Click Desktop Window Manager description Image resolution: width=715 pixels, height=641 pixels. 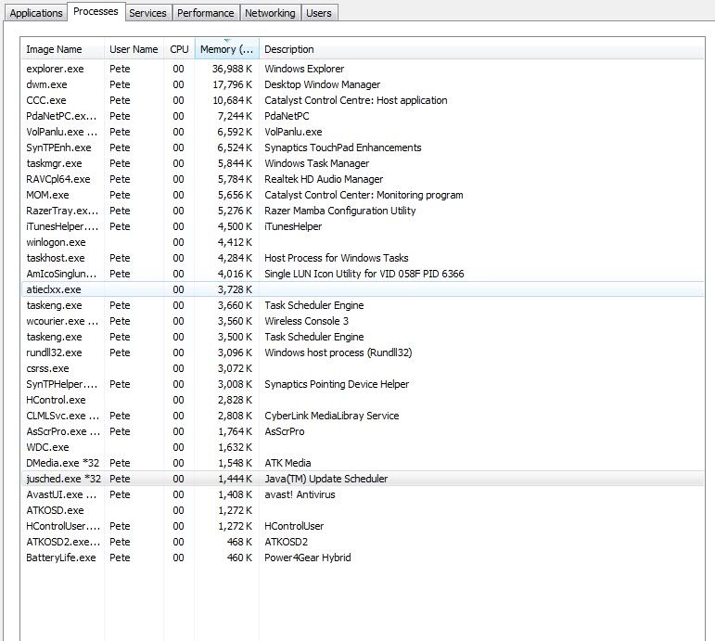(323, 84)
